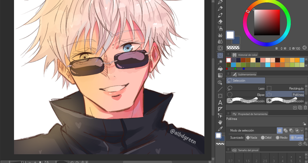Viewport: 308px width, 163px height.
Task: Choose add to selection mode
Action: pyautogui.click(x=286, y=131)
